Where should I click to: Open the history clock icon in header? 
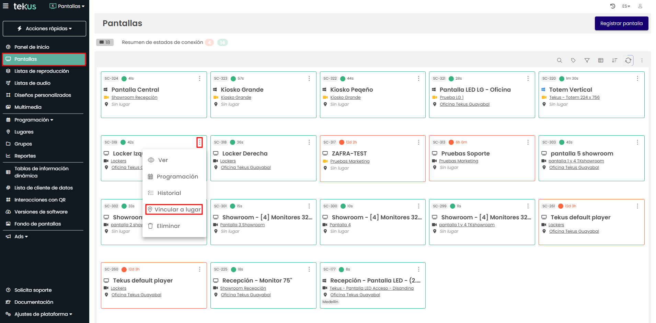tap(612, 6)
